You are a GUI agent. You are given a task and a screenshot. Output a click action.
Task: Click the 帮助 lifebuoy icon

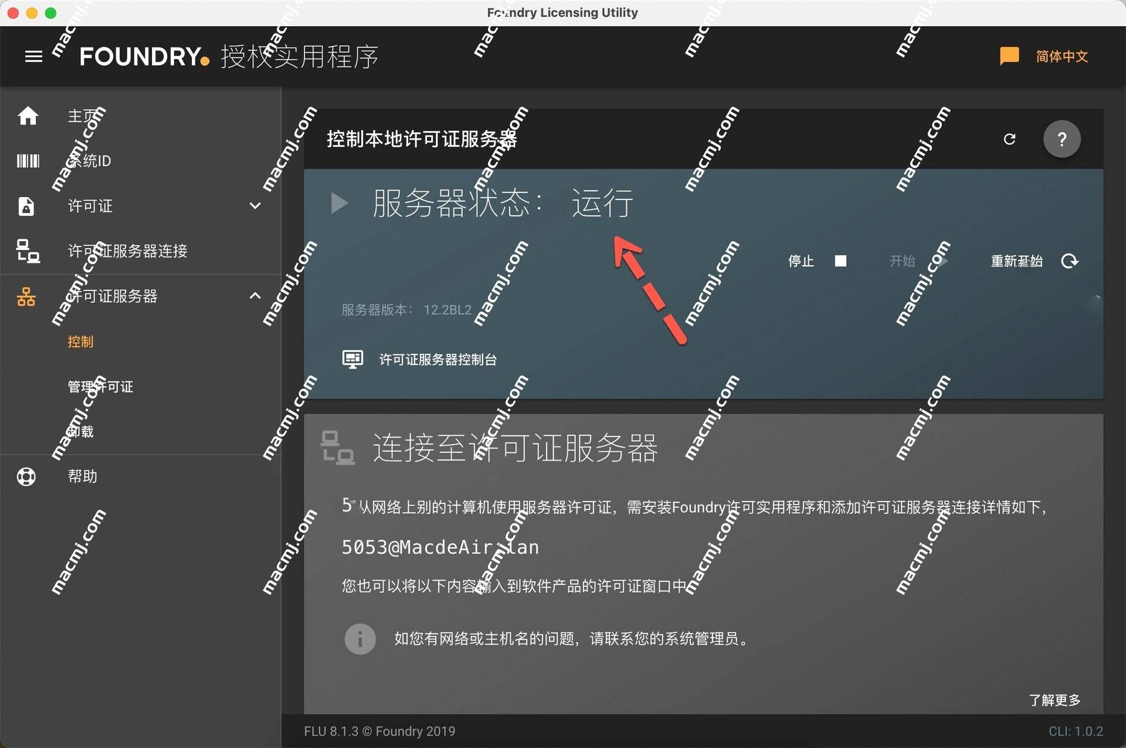click(26, 476)
